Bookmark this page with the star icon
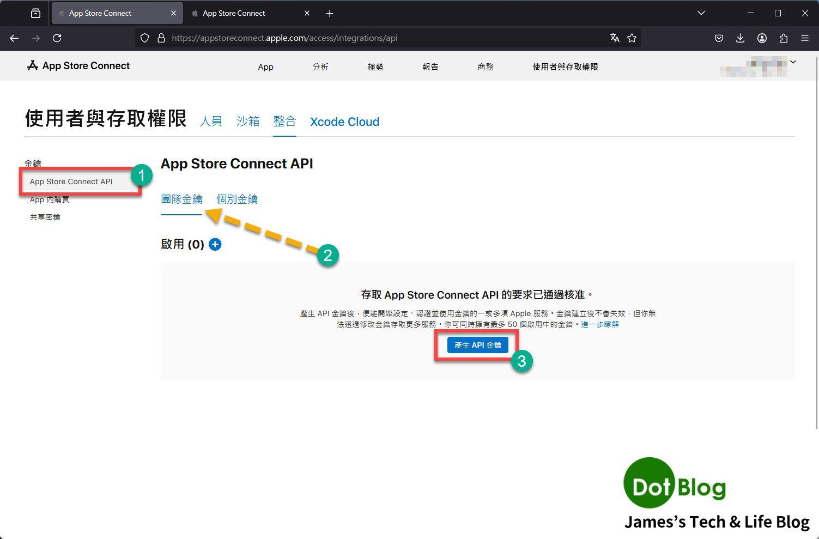The width and height of the screenshot is (819, 539). (632, 38)
